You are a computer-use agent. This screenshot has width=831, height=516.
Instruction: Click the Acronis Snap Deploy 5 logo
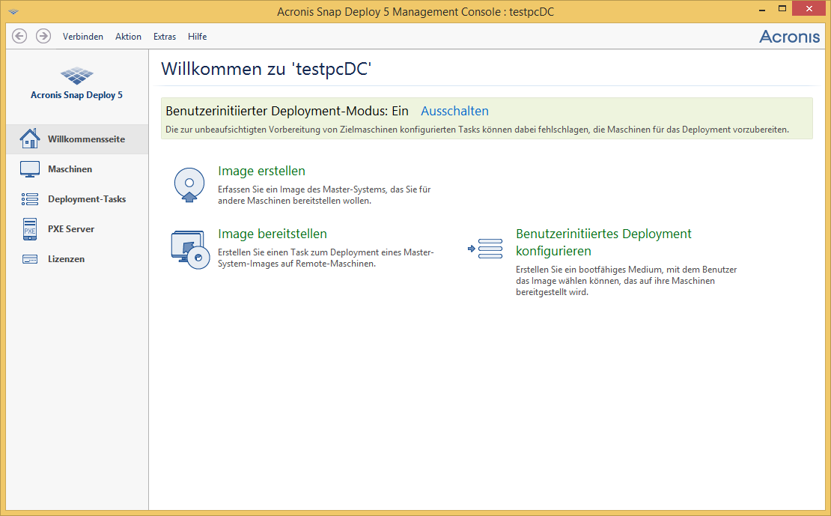click(x=76, y=76)
